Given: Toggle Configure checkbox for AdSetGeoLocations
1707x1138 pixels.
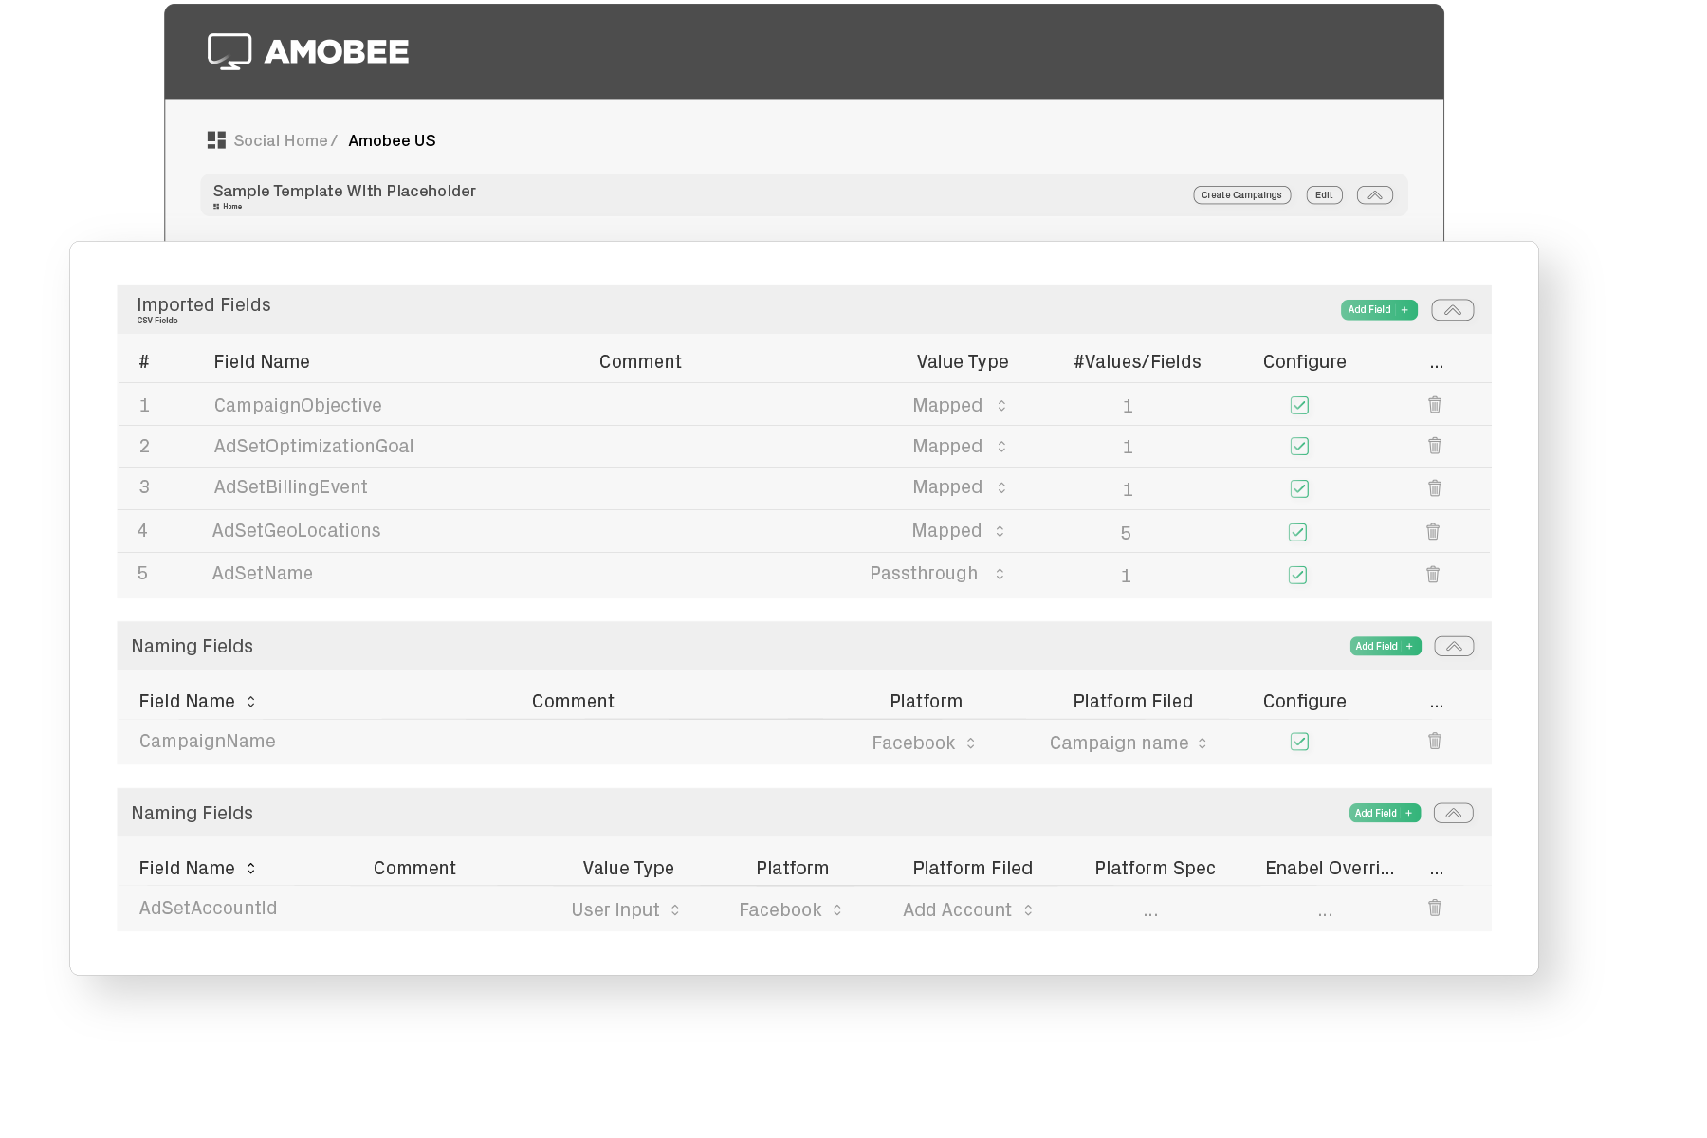Looking at the screenshot, I should click(x=1297, y=532).
